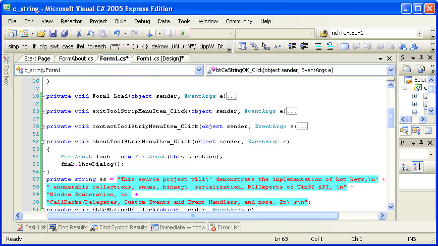438x246 pixels.
Task: Click the Copy toolbar icon
Action: click(90, 33)
